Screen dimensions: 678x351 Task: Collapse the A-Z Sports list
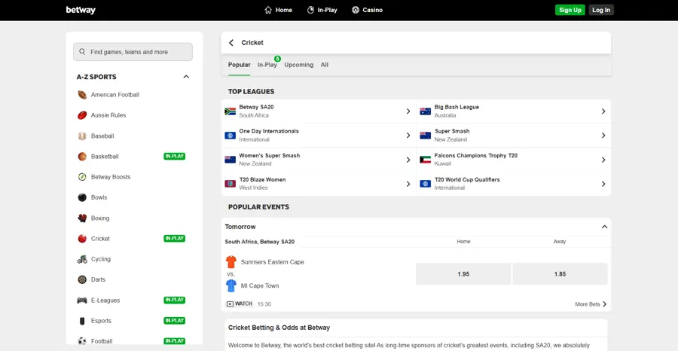pyautogui.click(x=186, y=77)
